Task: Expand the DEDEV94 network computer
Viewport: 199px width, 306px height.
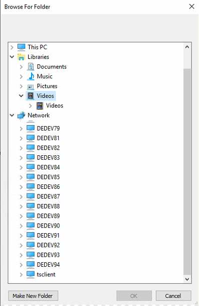Action: [x=21, y=265]
